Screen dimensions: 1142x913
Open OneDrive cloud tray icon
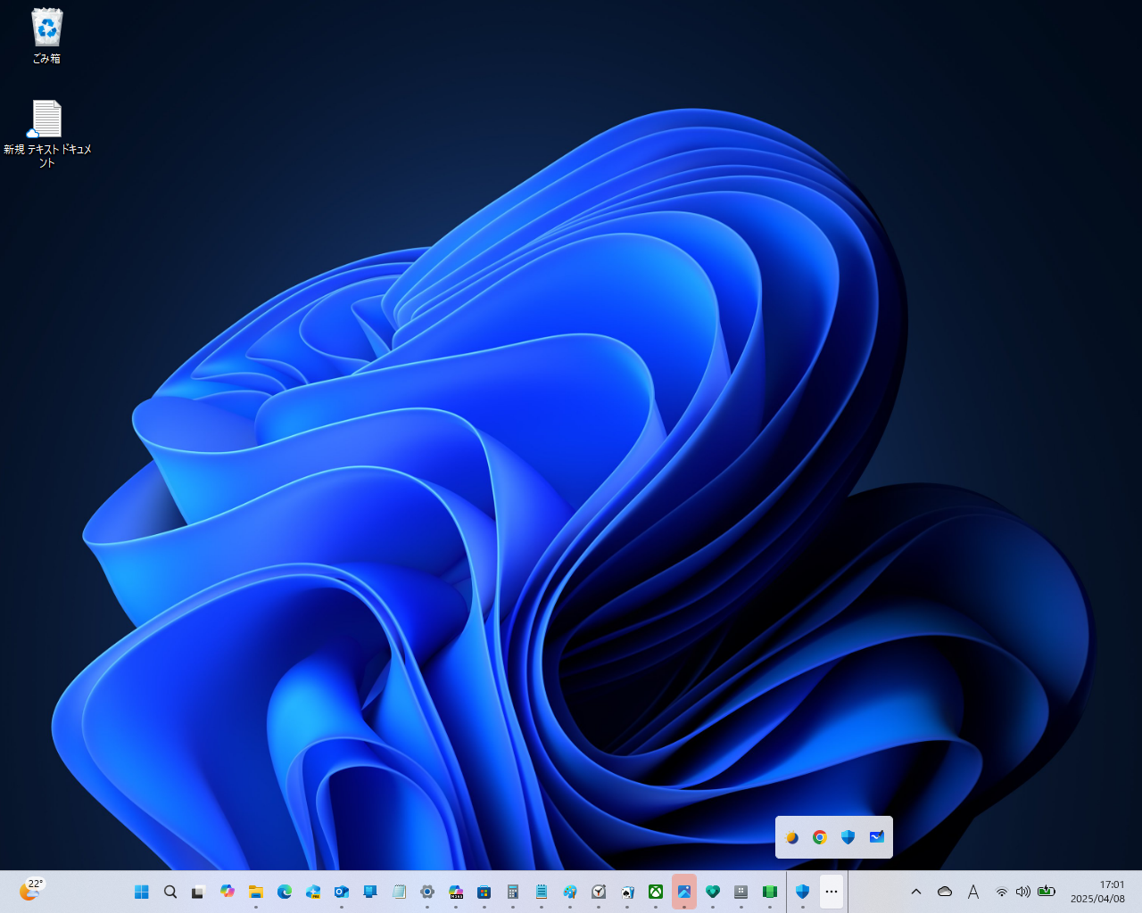pyautogui.click(x=945, y=892)
